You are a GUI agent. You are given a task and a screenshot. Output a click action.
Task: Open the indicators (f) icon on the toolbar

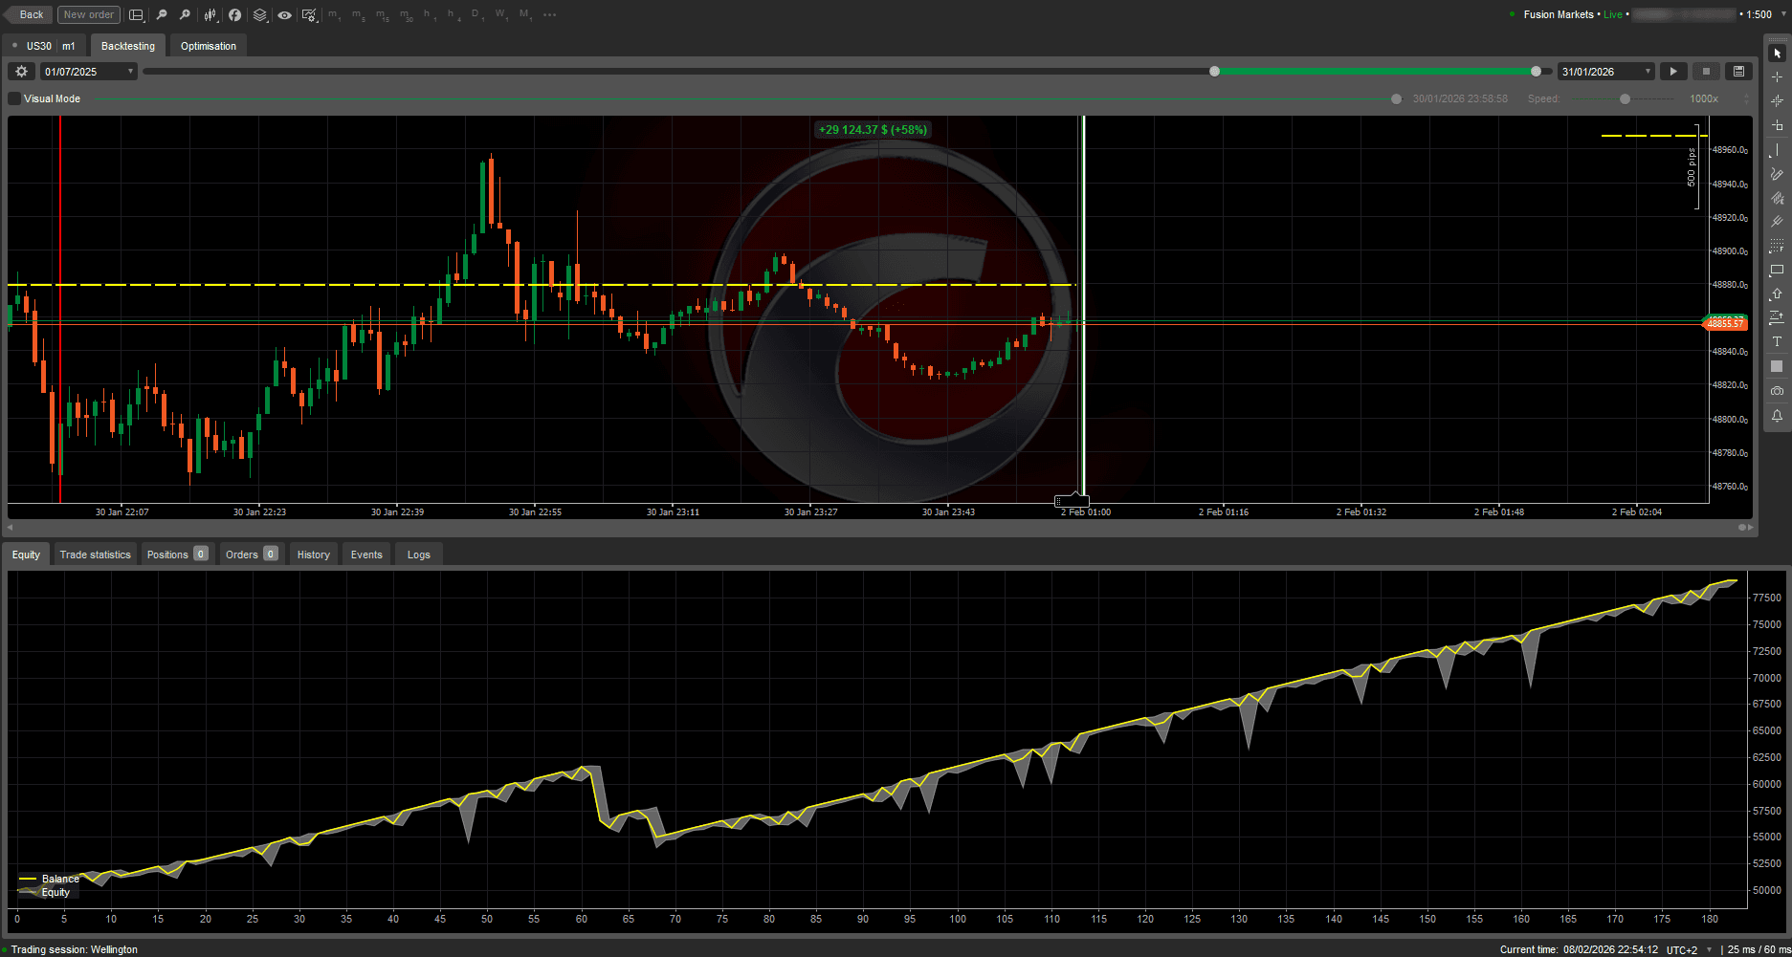[x=234, y=14]
